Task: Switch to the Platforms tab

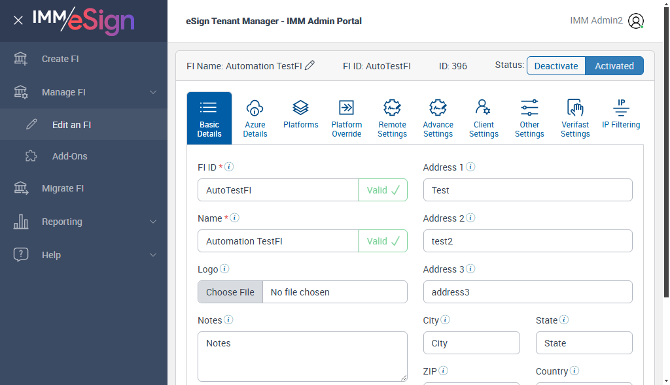Action: [x=301, y=114]
